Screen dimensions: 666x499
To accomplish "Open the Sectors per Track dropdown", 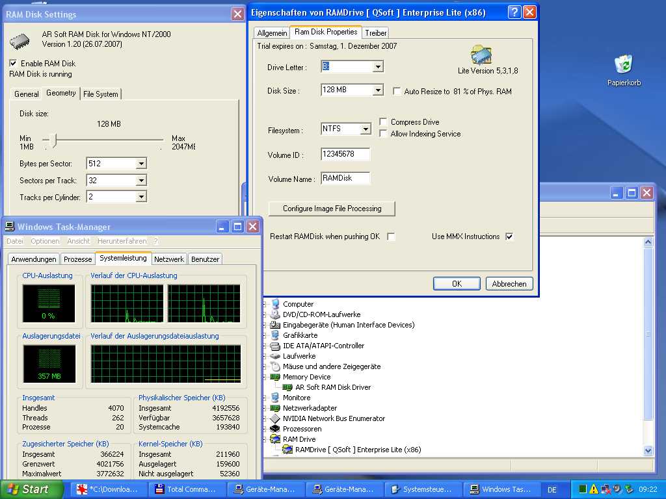I will pos(141,181).
